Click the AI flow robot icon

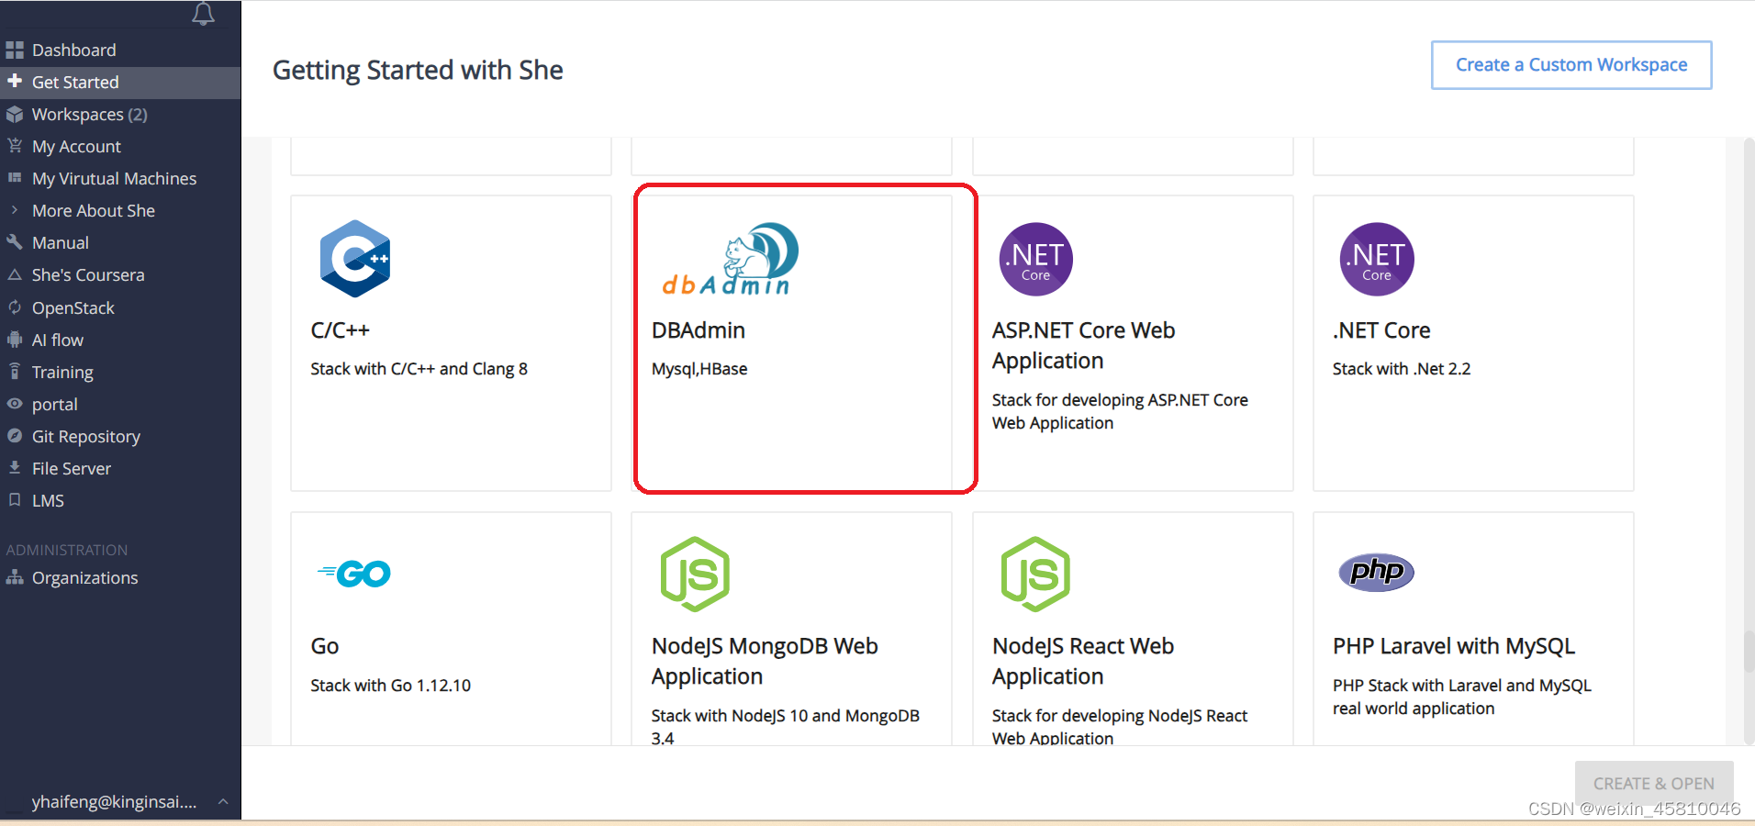point(15,340)
